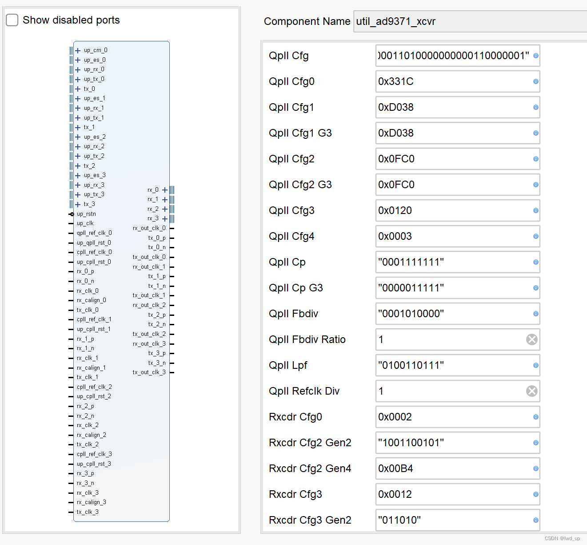This screenshot has width=587, height=545.
Task: Expand the tx_0 interface port
Action: coord(78,89)
